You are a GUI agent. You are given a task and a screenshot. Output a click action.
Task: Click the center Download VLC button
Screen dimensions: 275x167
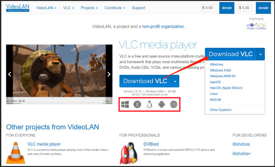point(145,81)
